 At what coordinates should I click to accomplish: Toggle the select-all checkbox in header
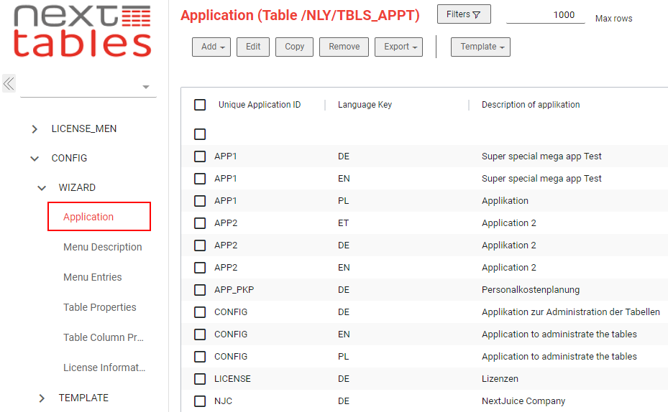pyautogui.click(x=200, y=105)
